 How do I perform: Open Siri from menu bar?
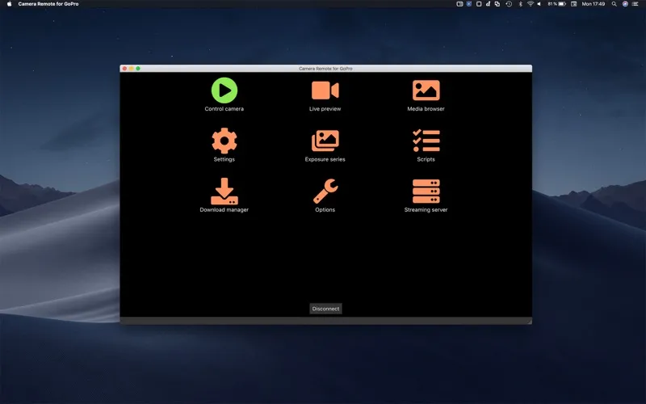pos(625,4)
